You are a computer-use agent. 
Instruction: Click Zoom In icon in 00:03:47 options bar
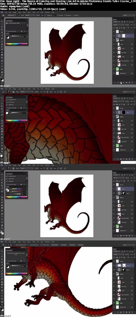(8, 245)
